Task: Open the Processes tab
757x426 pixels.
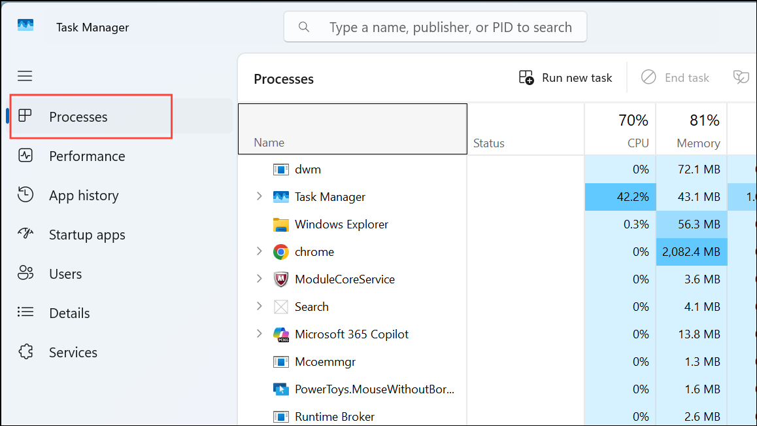Action: [121, 116]
